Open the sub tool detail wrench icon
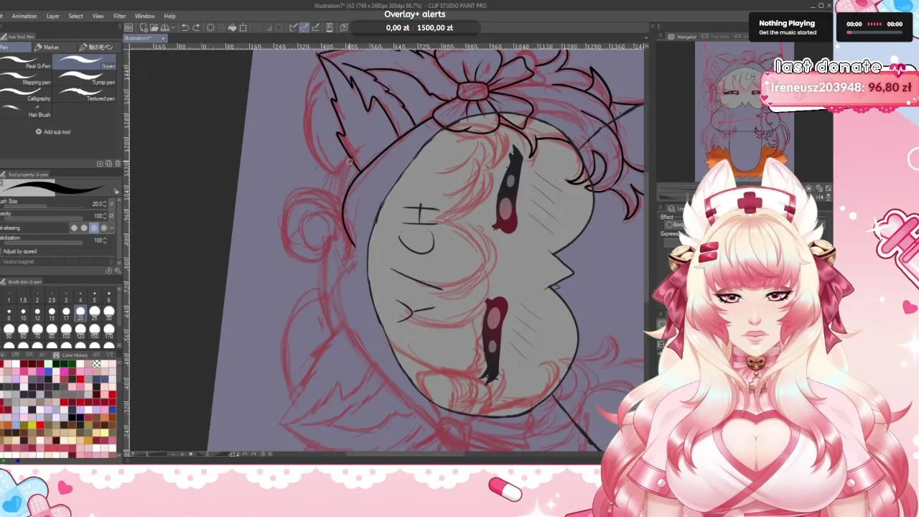Viewport: 919px width, 517px height. point(117,270)
